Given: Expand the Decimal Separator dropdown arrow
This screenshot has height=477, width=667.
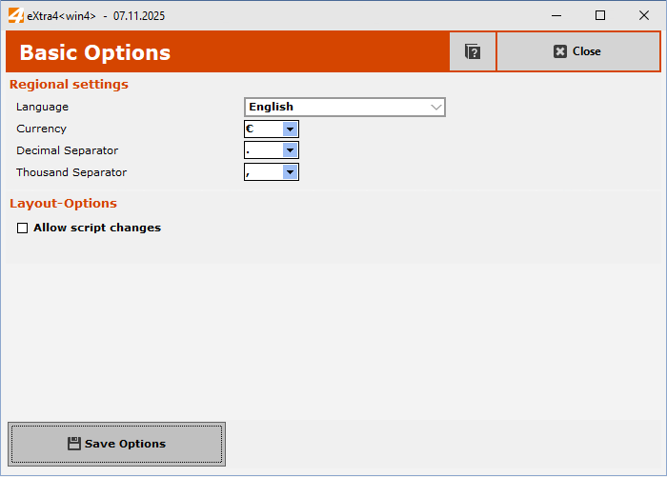Looking at the screenshot, I should 291,150.
